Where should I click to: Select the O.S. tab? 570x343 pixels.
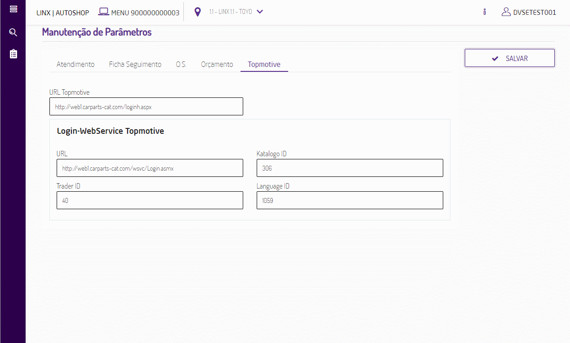(181, 64)
